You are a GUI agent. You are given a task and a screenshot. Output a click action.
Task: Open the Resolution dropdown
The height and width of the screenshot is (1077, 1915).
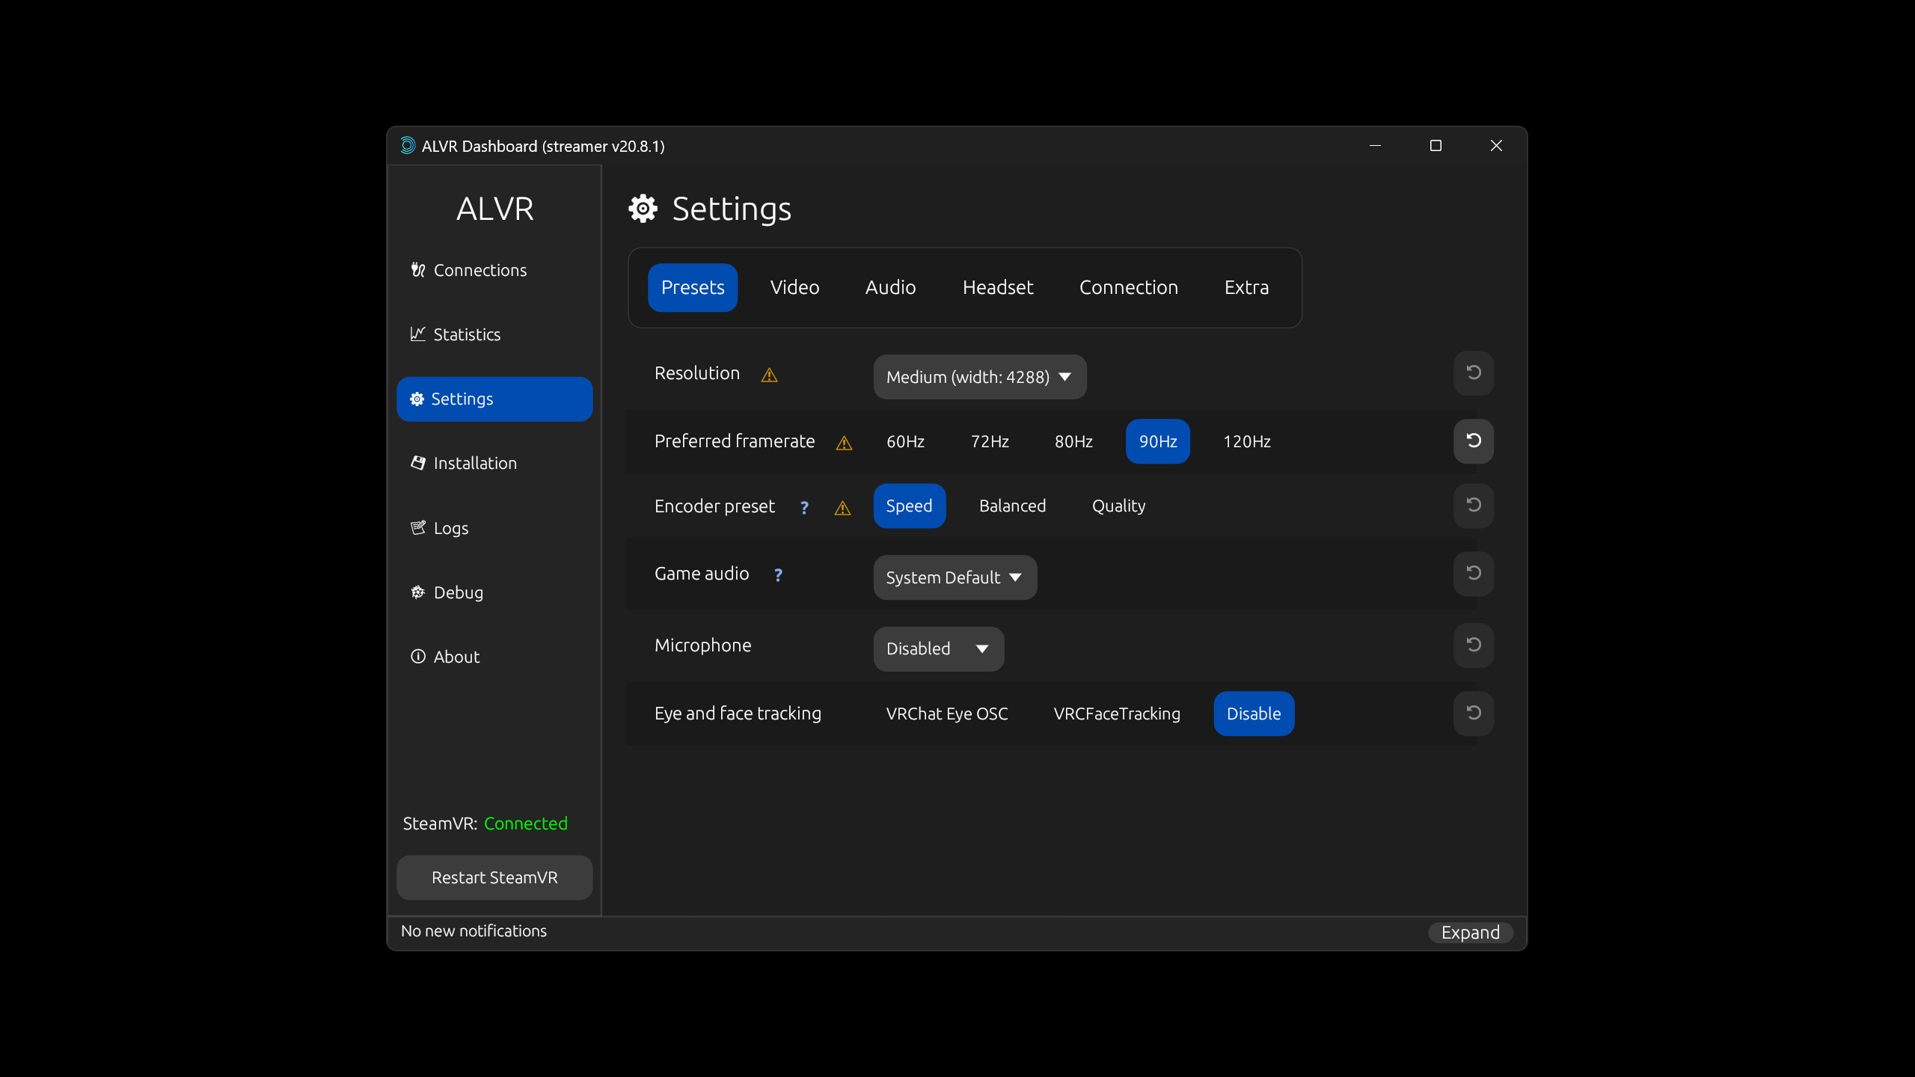point(978,377)
